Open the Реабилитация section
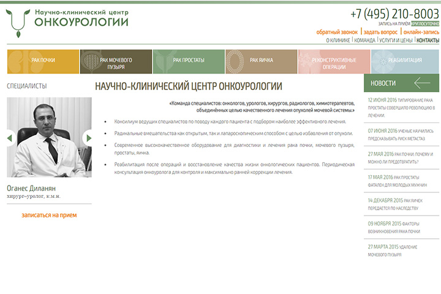Image resolution: width=441 pixels, height=294 pixels. (x=405, y=62)
